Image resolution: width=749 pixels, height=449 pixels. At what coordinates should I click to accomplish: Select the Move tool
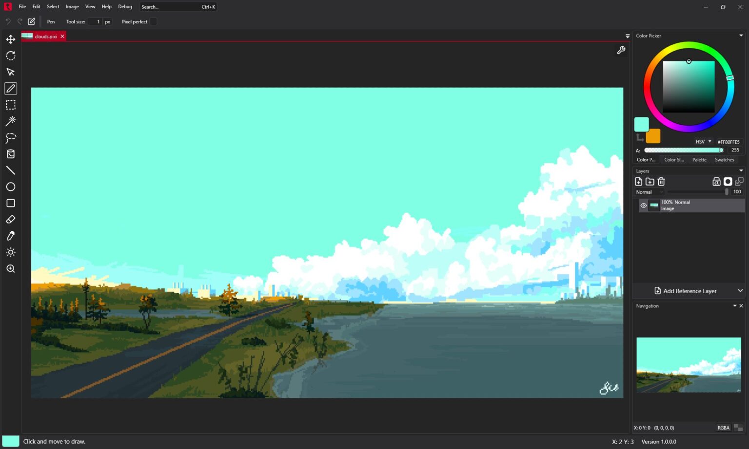(x=11, y=39)
